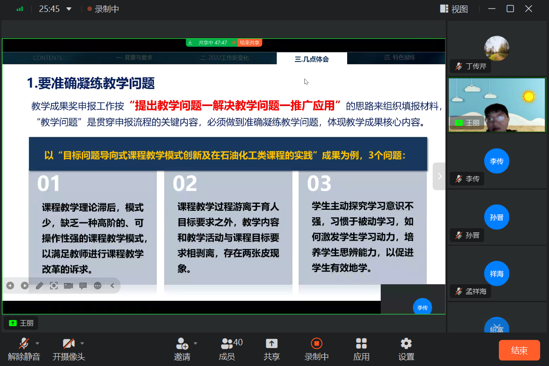
Task: Click 王丽's video thumbnail
Action: [x=497, y=105]
